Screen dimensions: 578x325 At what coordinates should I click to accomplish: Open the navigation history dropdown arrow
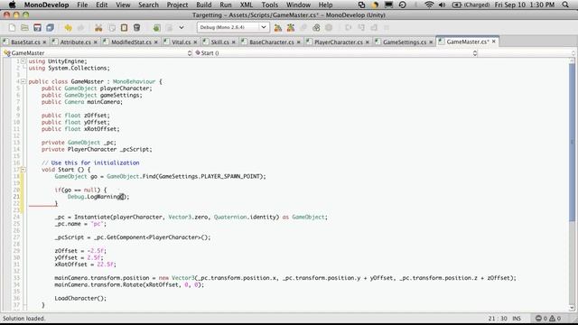(x=182, y=28)
